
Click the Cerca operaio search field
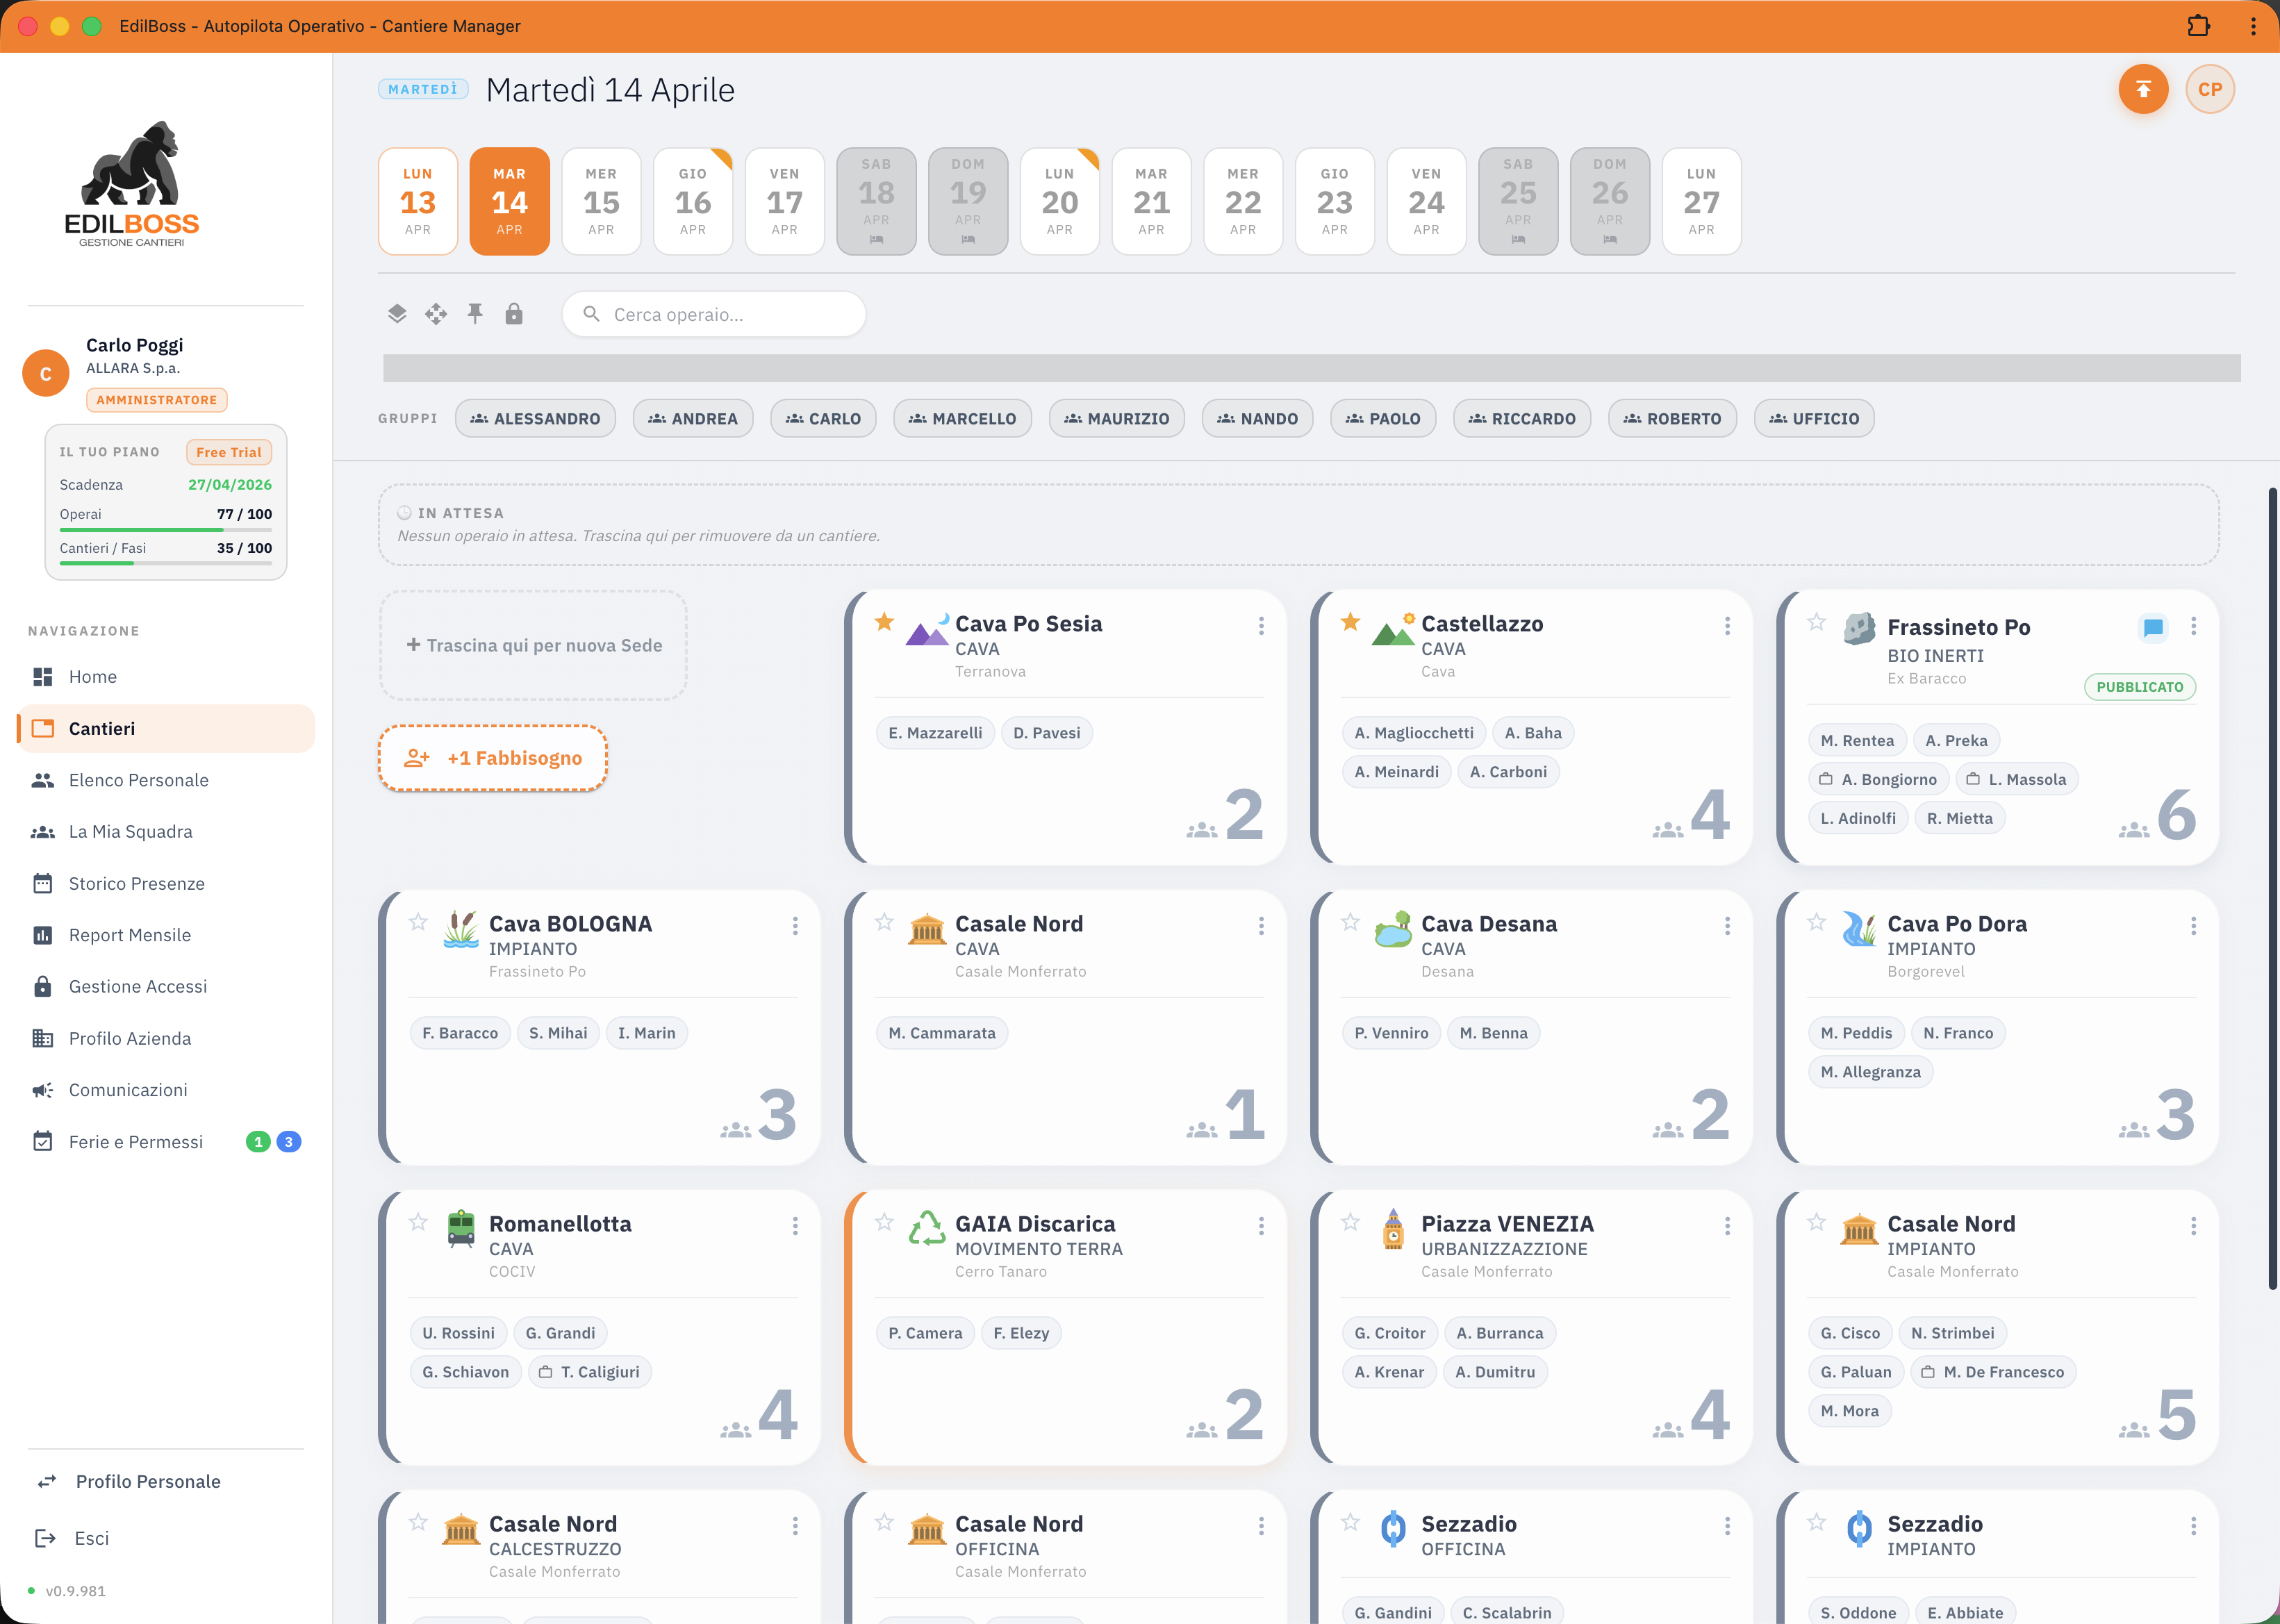pyautogui.click(x=714, y=315)
